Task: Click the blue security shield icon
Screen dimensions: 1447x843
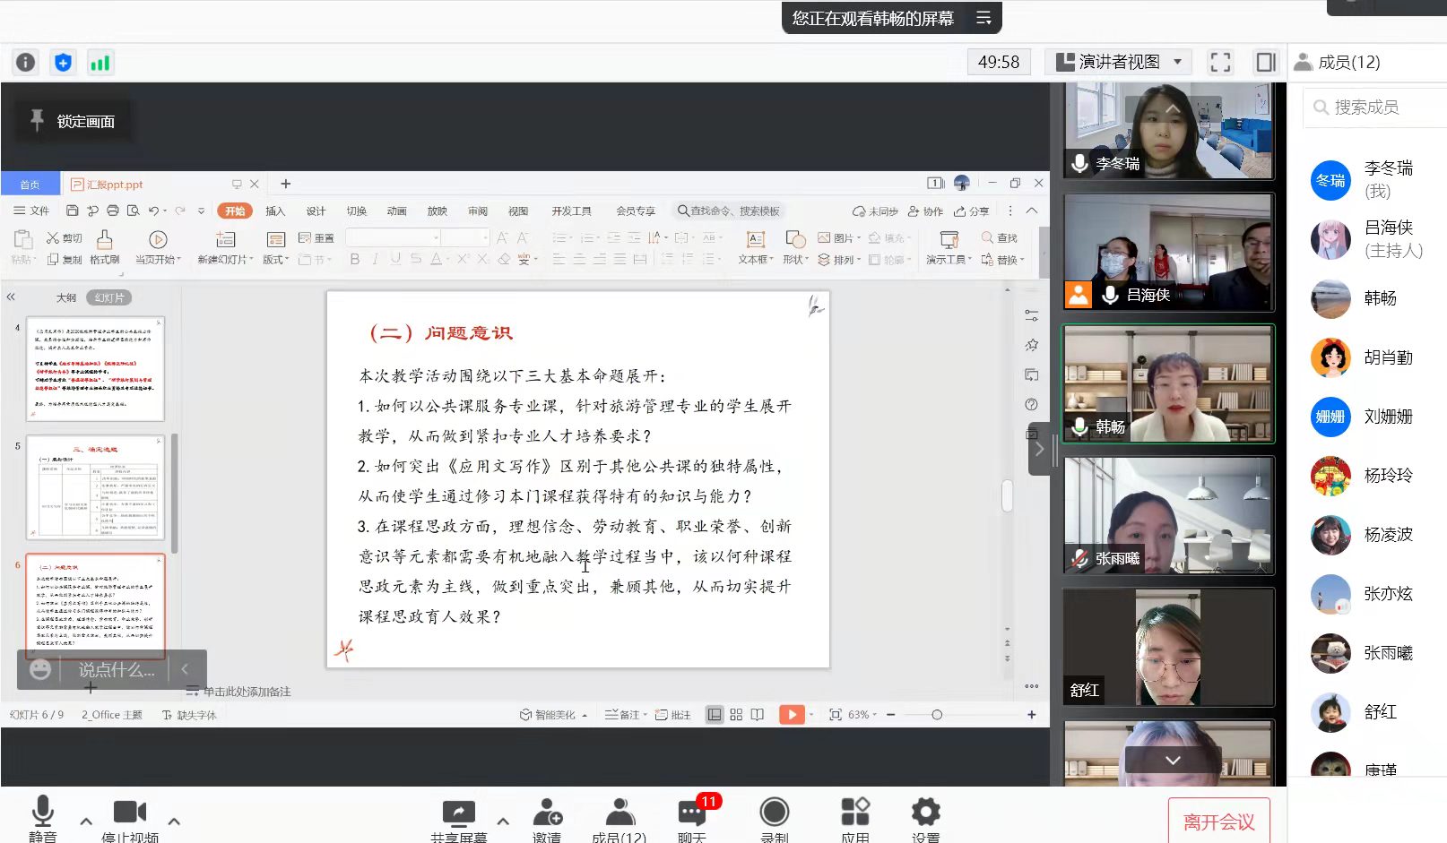Action: click(63, 62)
